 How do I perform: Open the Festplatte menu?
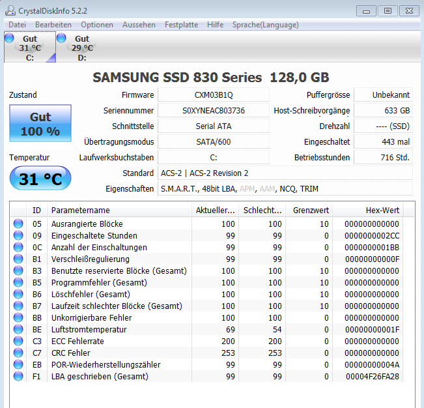tap(182, 25)
